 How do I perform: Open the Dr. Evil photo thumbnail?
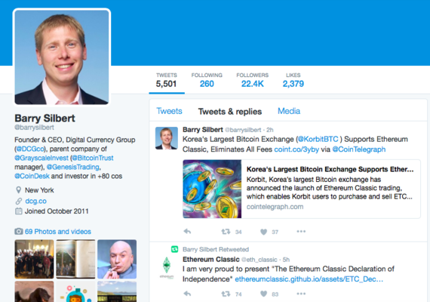point(117,259)
